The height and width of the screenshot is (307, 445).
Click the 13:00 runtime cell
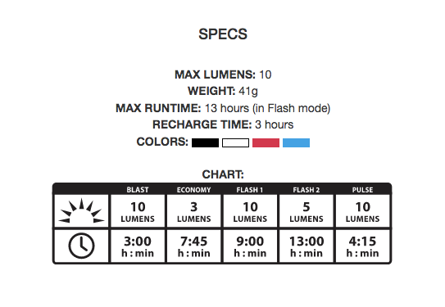307,246
